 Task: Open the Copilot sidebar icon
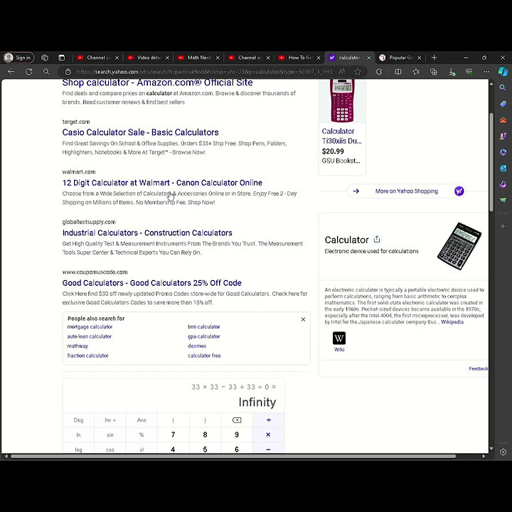coord(503,72)
